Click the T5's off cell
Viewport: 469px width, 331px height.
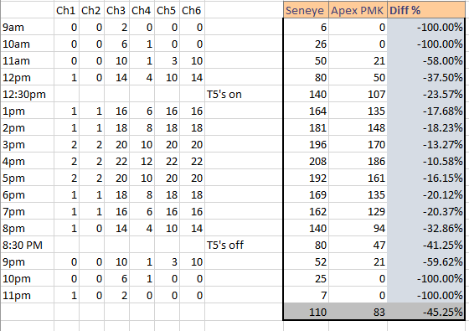(244, 245)
